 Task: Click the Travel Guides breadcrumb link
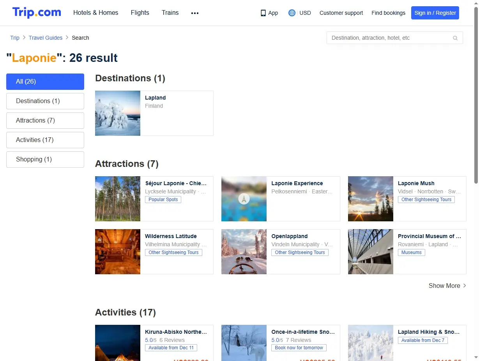[46, 38]
